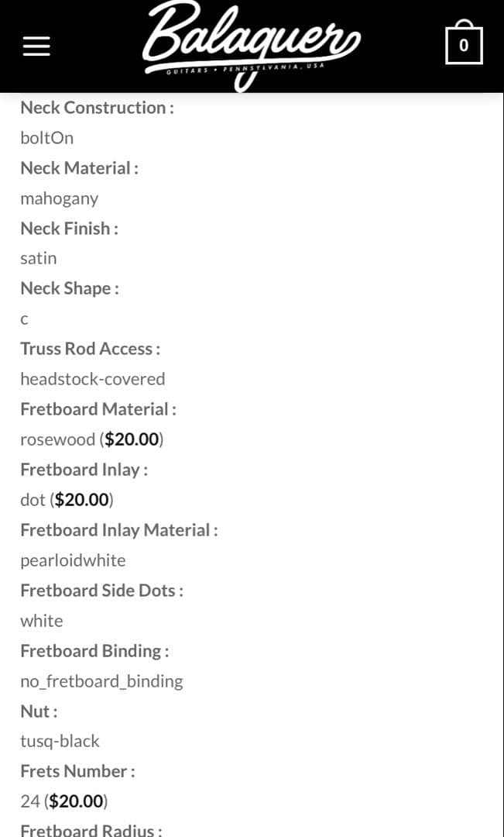
Task: Click the Truss Rod Access label
Action: [x=90, y=349]
